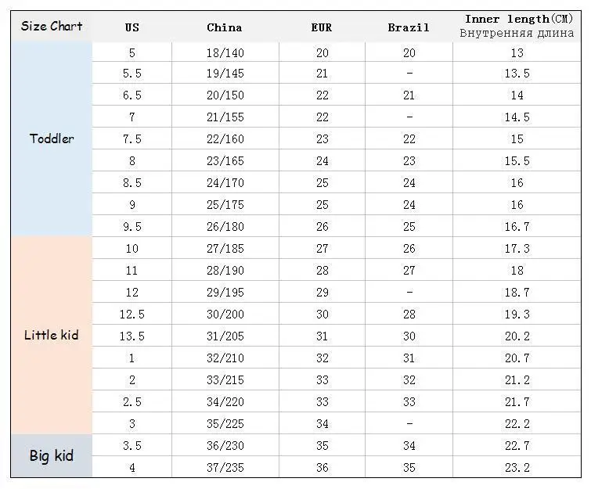Select the Little kid category cell

click(52, 336)
